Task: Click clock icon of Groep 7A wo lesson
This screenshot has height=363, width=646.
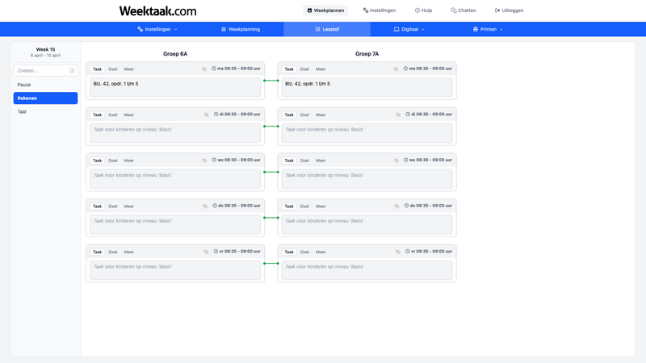Action: [x=406, y=160]
